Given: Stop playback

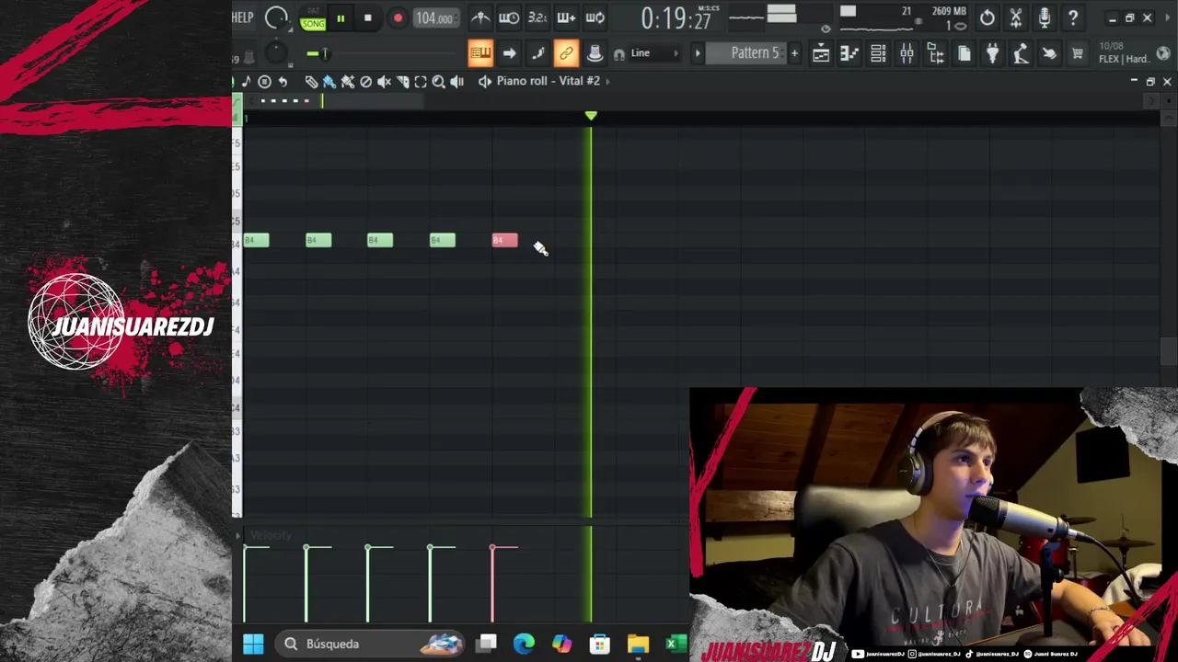Looking at the screenshot, I should click(x=367, y=17).
